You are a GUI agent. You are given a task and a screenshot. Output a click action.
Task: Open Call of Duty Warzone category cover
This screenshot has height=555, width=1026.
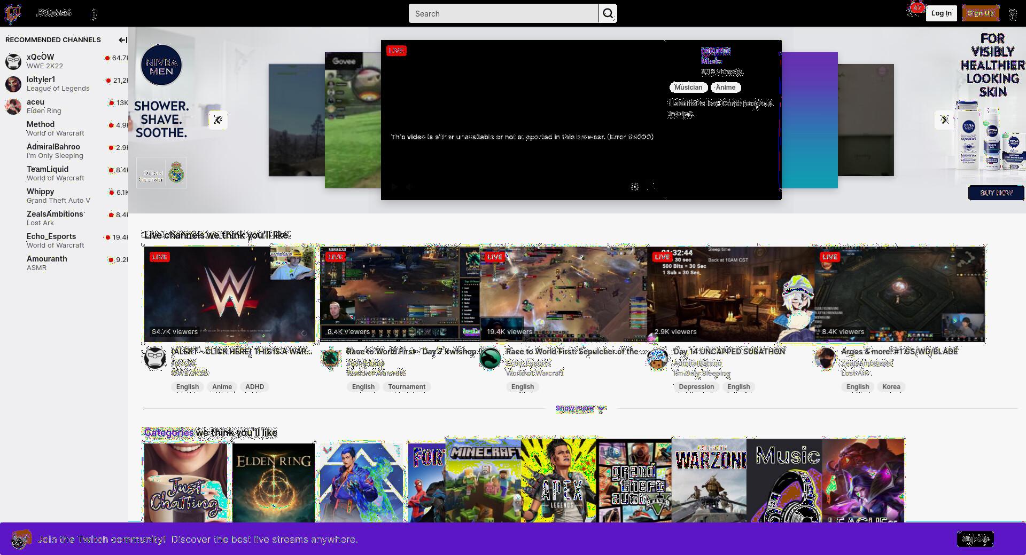[709, 480]
